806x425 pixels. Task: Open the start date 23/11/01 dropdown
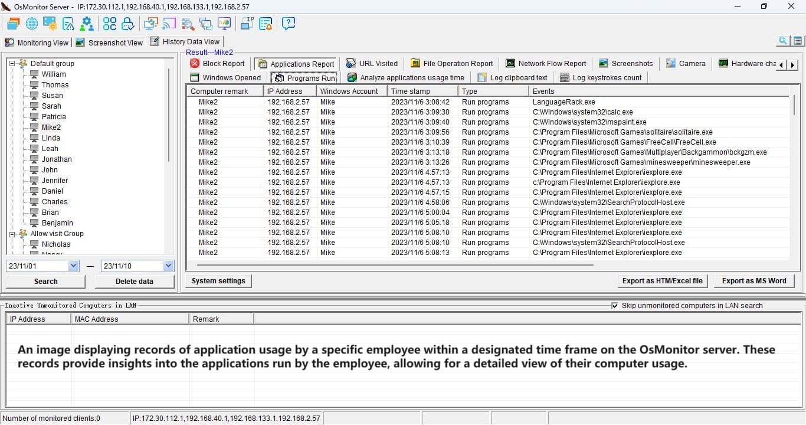(x=74, y=266)
